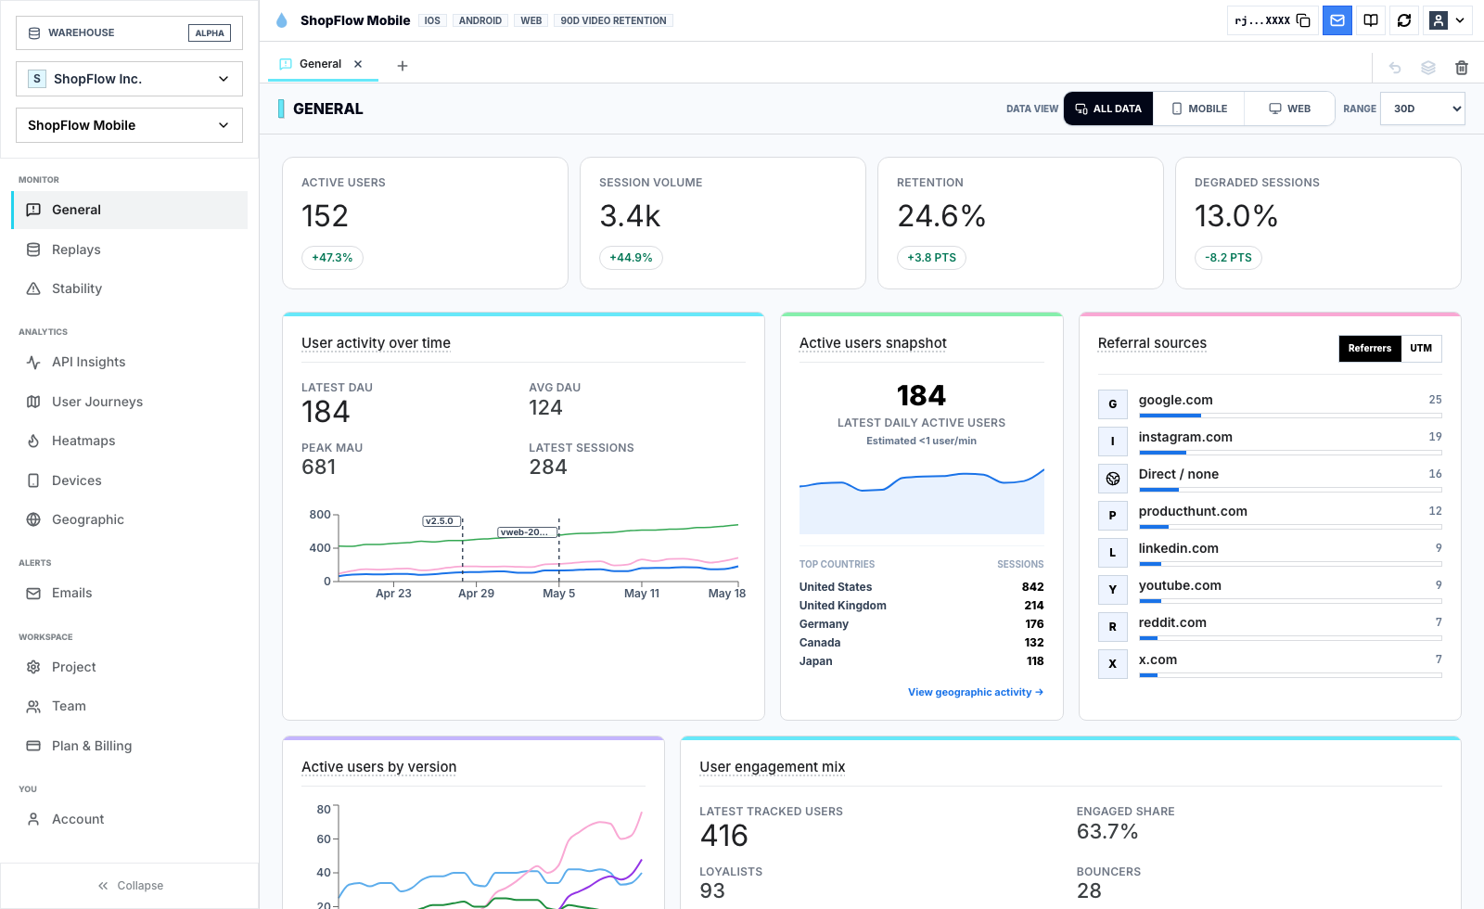Screen dimensions: 1484x909
Task: Click the Active users snapshot area chart
Action: pos(922,501)
